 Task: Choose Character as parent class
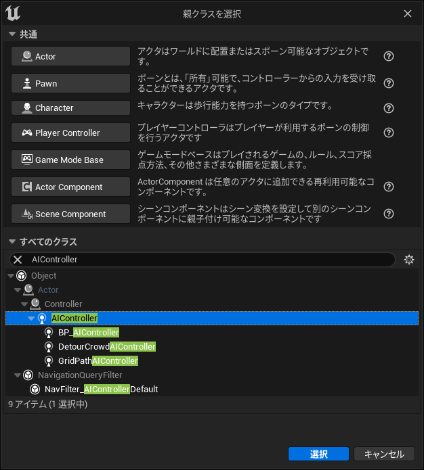coord(71,108)
